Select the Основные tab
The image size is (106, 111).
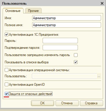(13, 11)
